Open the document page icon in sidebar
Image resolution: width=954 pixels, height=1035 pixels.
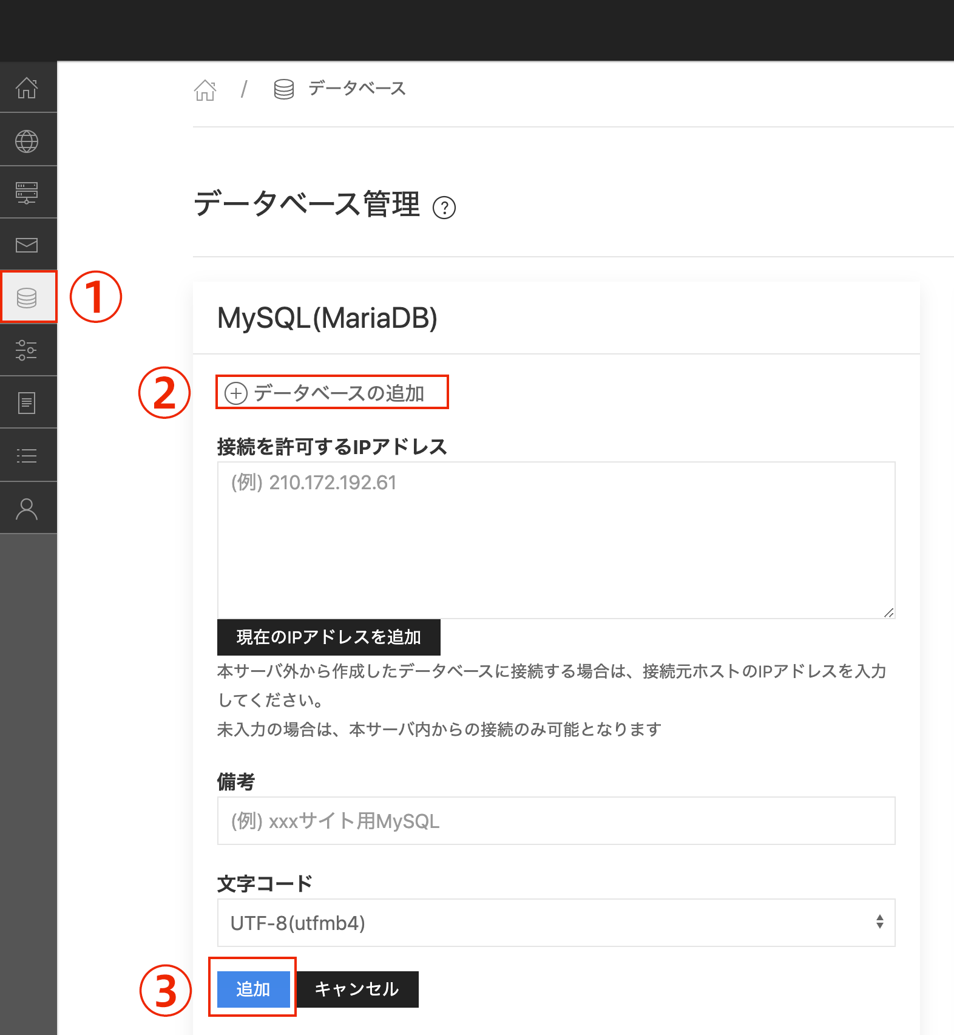pyautogui.click(x=27, y=403)
